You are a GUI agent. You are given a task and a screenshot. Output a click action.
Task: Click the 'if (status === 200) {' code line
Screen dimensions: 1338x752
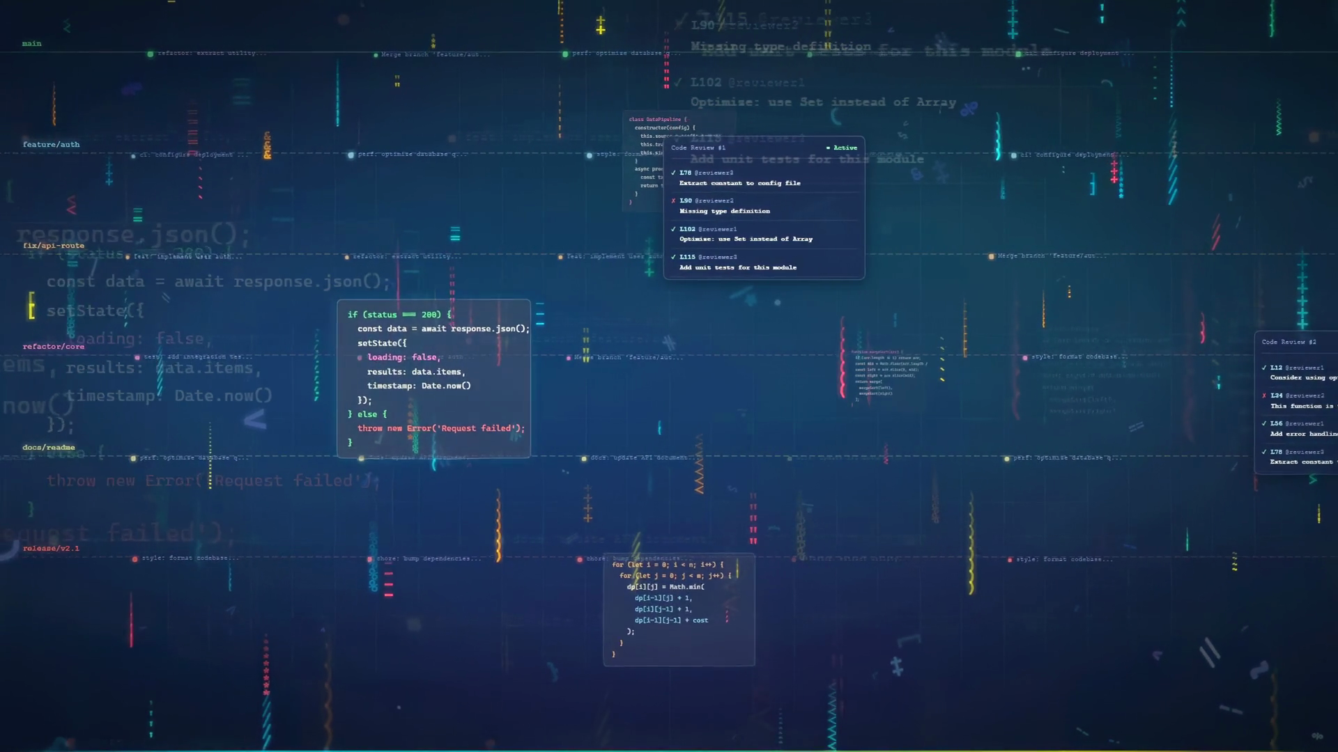(399, 315)
